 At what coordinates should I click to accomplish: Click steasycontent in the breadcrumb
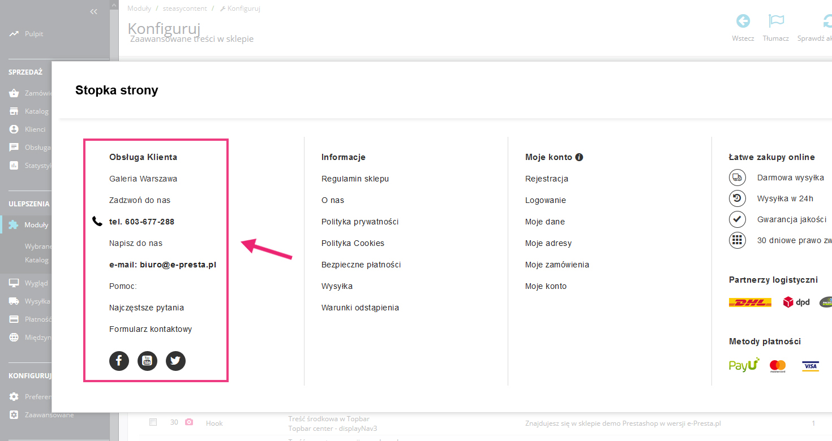[183, 8]
